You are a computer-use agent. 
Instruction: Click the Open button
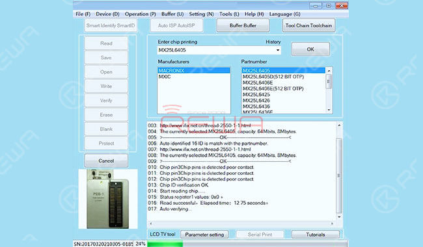(x=106, y=72)
